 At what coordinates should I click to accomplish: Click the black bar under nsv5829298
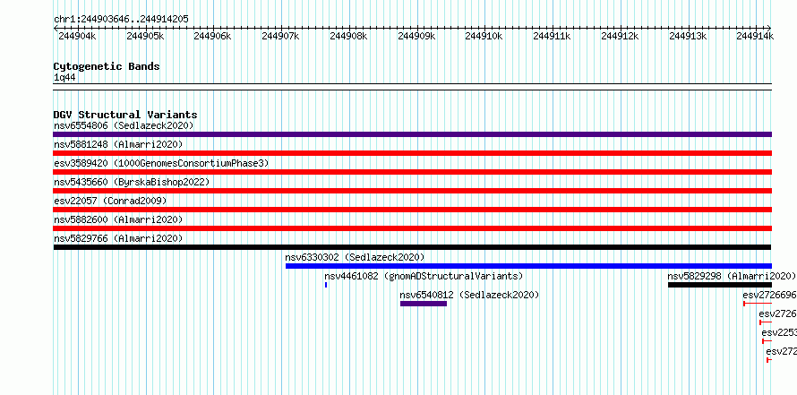pos(720,285)
